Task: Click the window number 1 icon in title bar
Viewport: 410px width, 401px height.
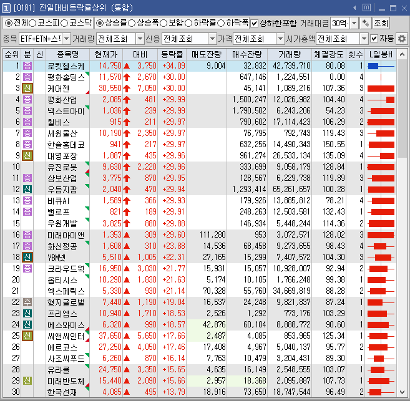Action: coord(6,8)
